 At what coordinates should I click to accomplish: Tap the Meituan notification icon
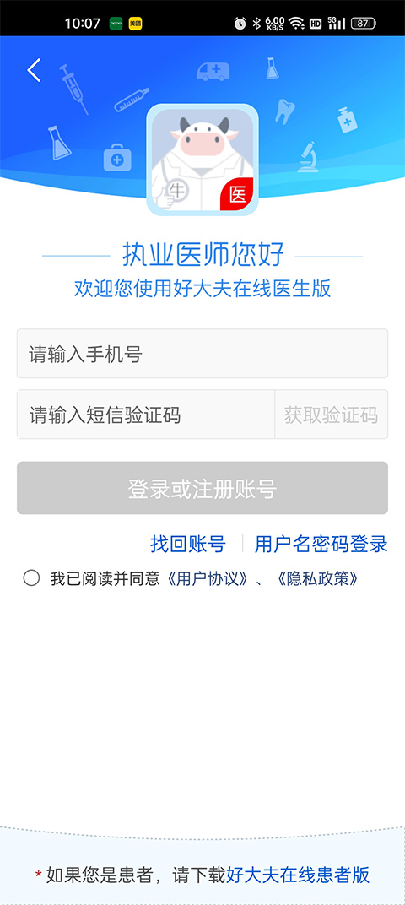pos(135,24)
